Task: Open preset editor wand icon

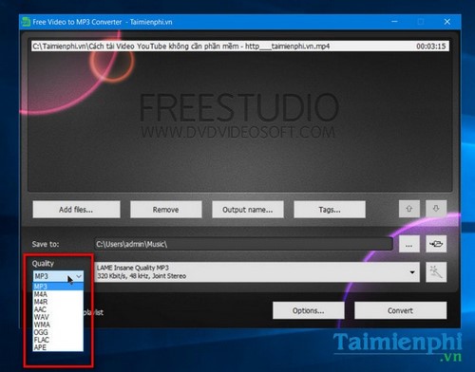Action: (x=436, y=272)
